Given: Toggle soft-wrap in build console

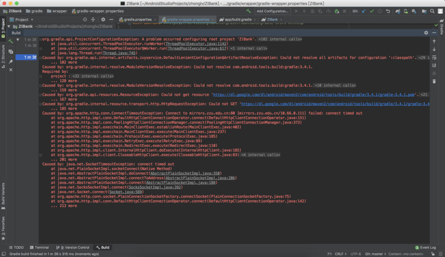Looking at the screenshot, I should coord(434,58).
